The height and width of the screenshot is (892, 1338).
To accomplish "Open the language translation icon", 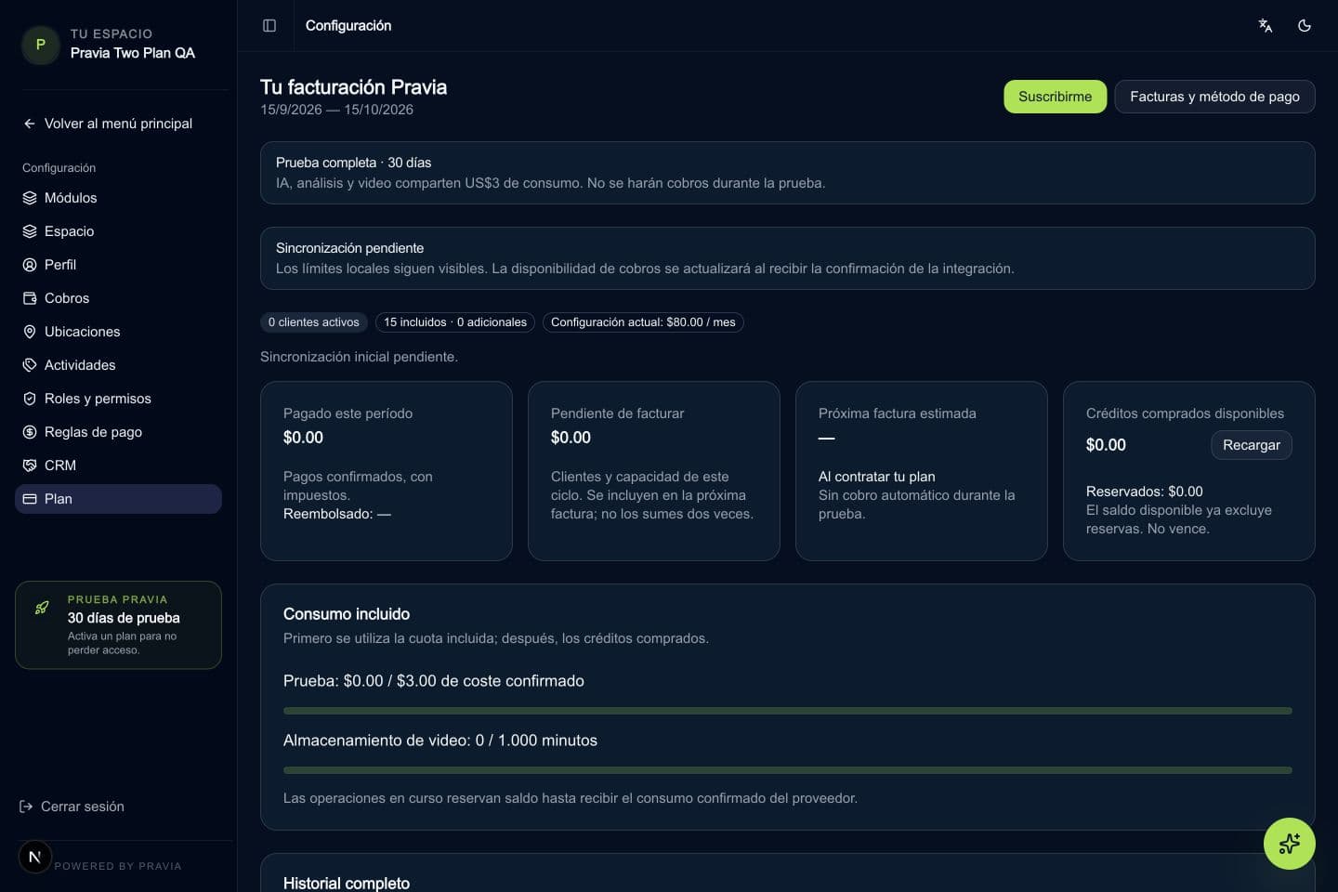I will click(x=1266, y=25).
